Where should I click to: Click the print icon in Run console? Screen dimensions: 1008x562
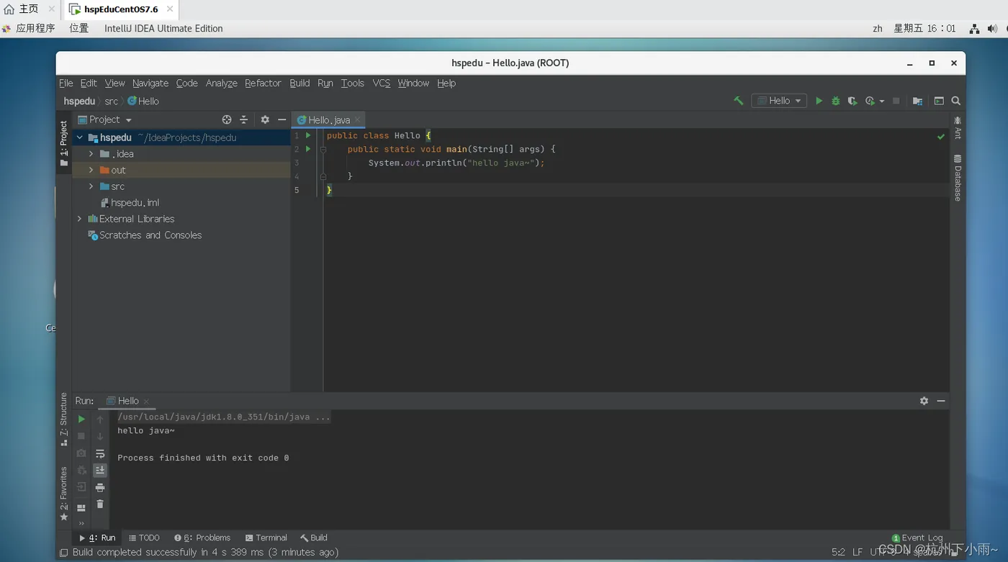(100, 487)
